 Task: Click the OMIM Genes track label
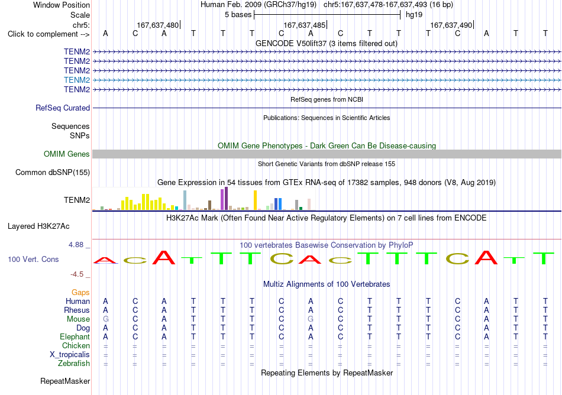tap(67, 154)
